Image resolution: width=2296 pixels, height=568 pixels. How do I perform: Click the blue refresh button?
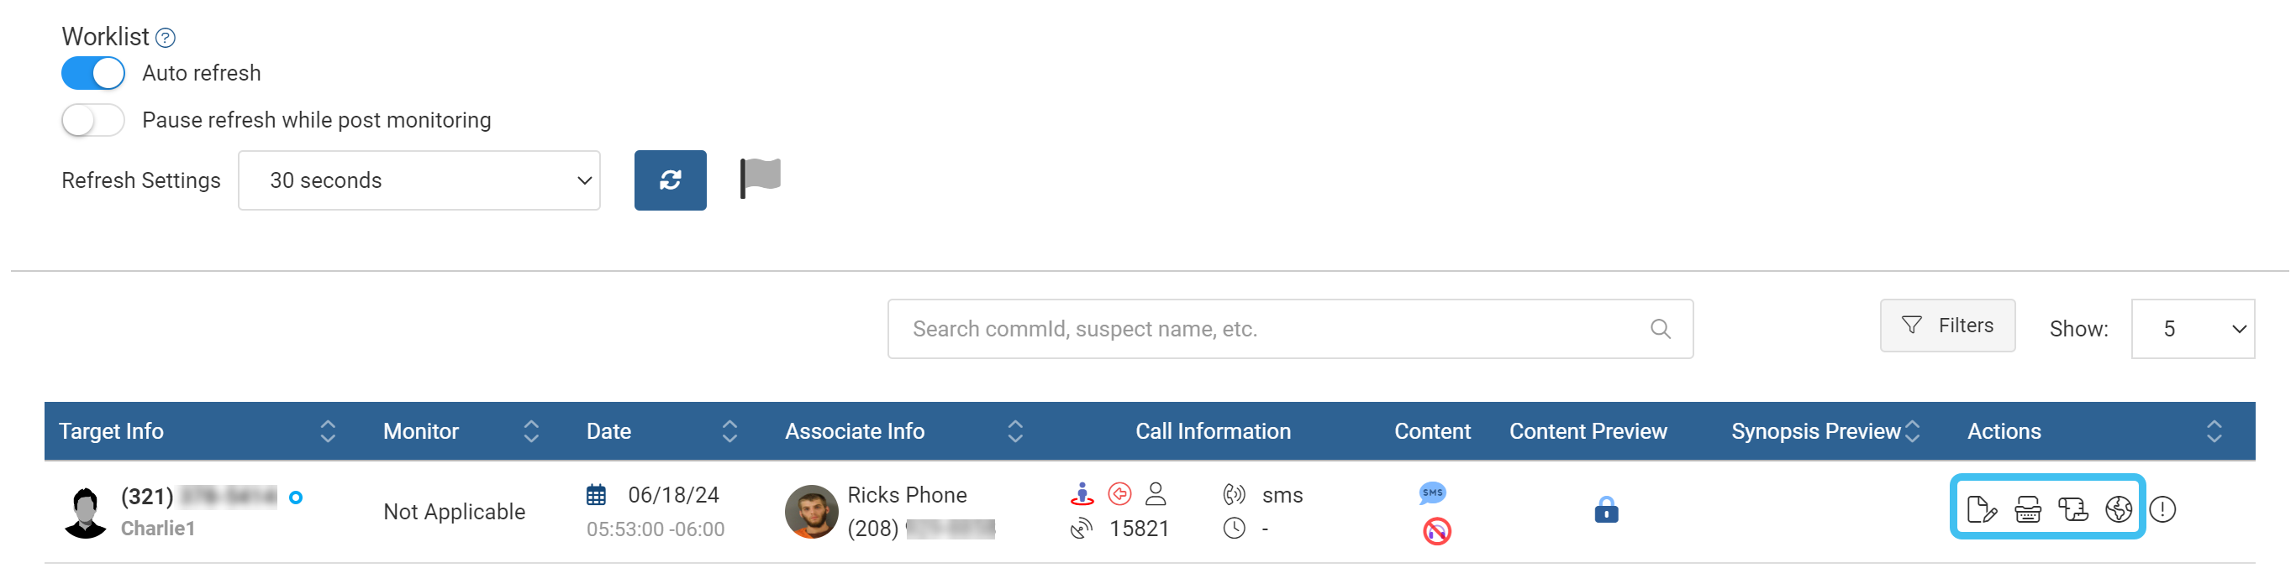click(671, 180)
